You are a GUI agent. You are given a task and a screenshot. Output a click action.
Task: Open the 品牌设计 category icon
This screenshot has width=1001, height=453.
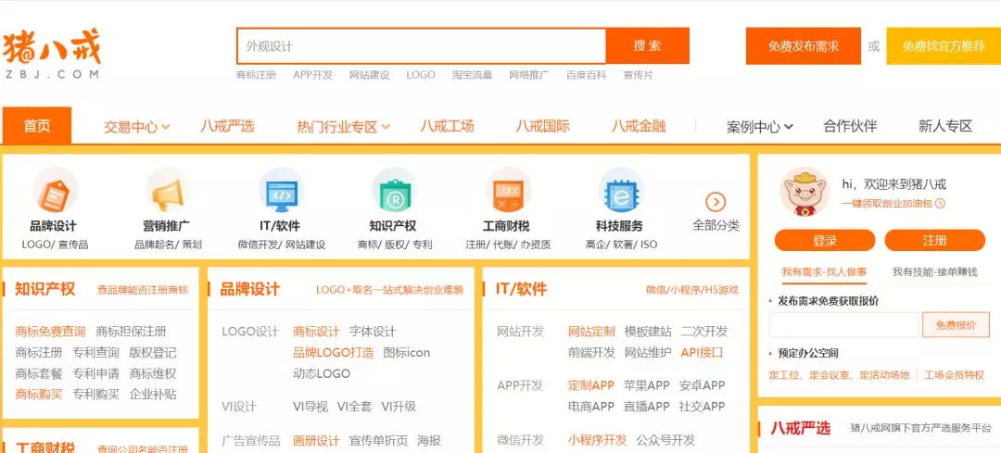[56, 192]
